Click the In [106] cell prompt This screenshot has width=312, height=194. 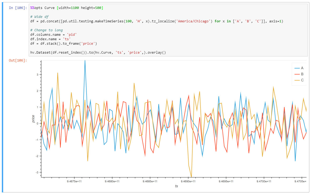coord(18,8)
